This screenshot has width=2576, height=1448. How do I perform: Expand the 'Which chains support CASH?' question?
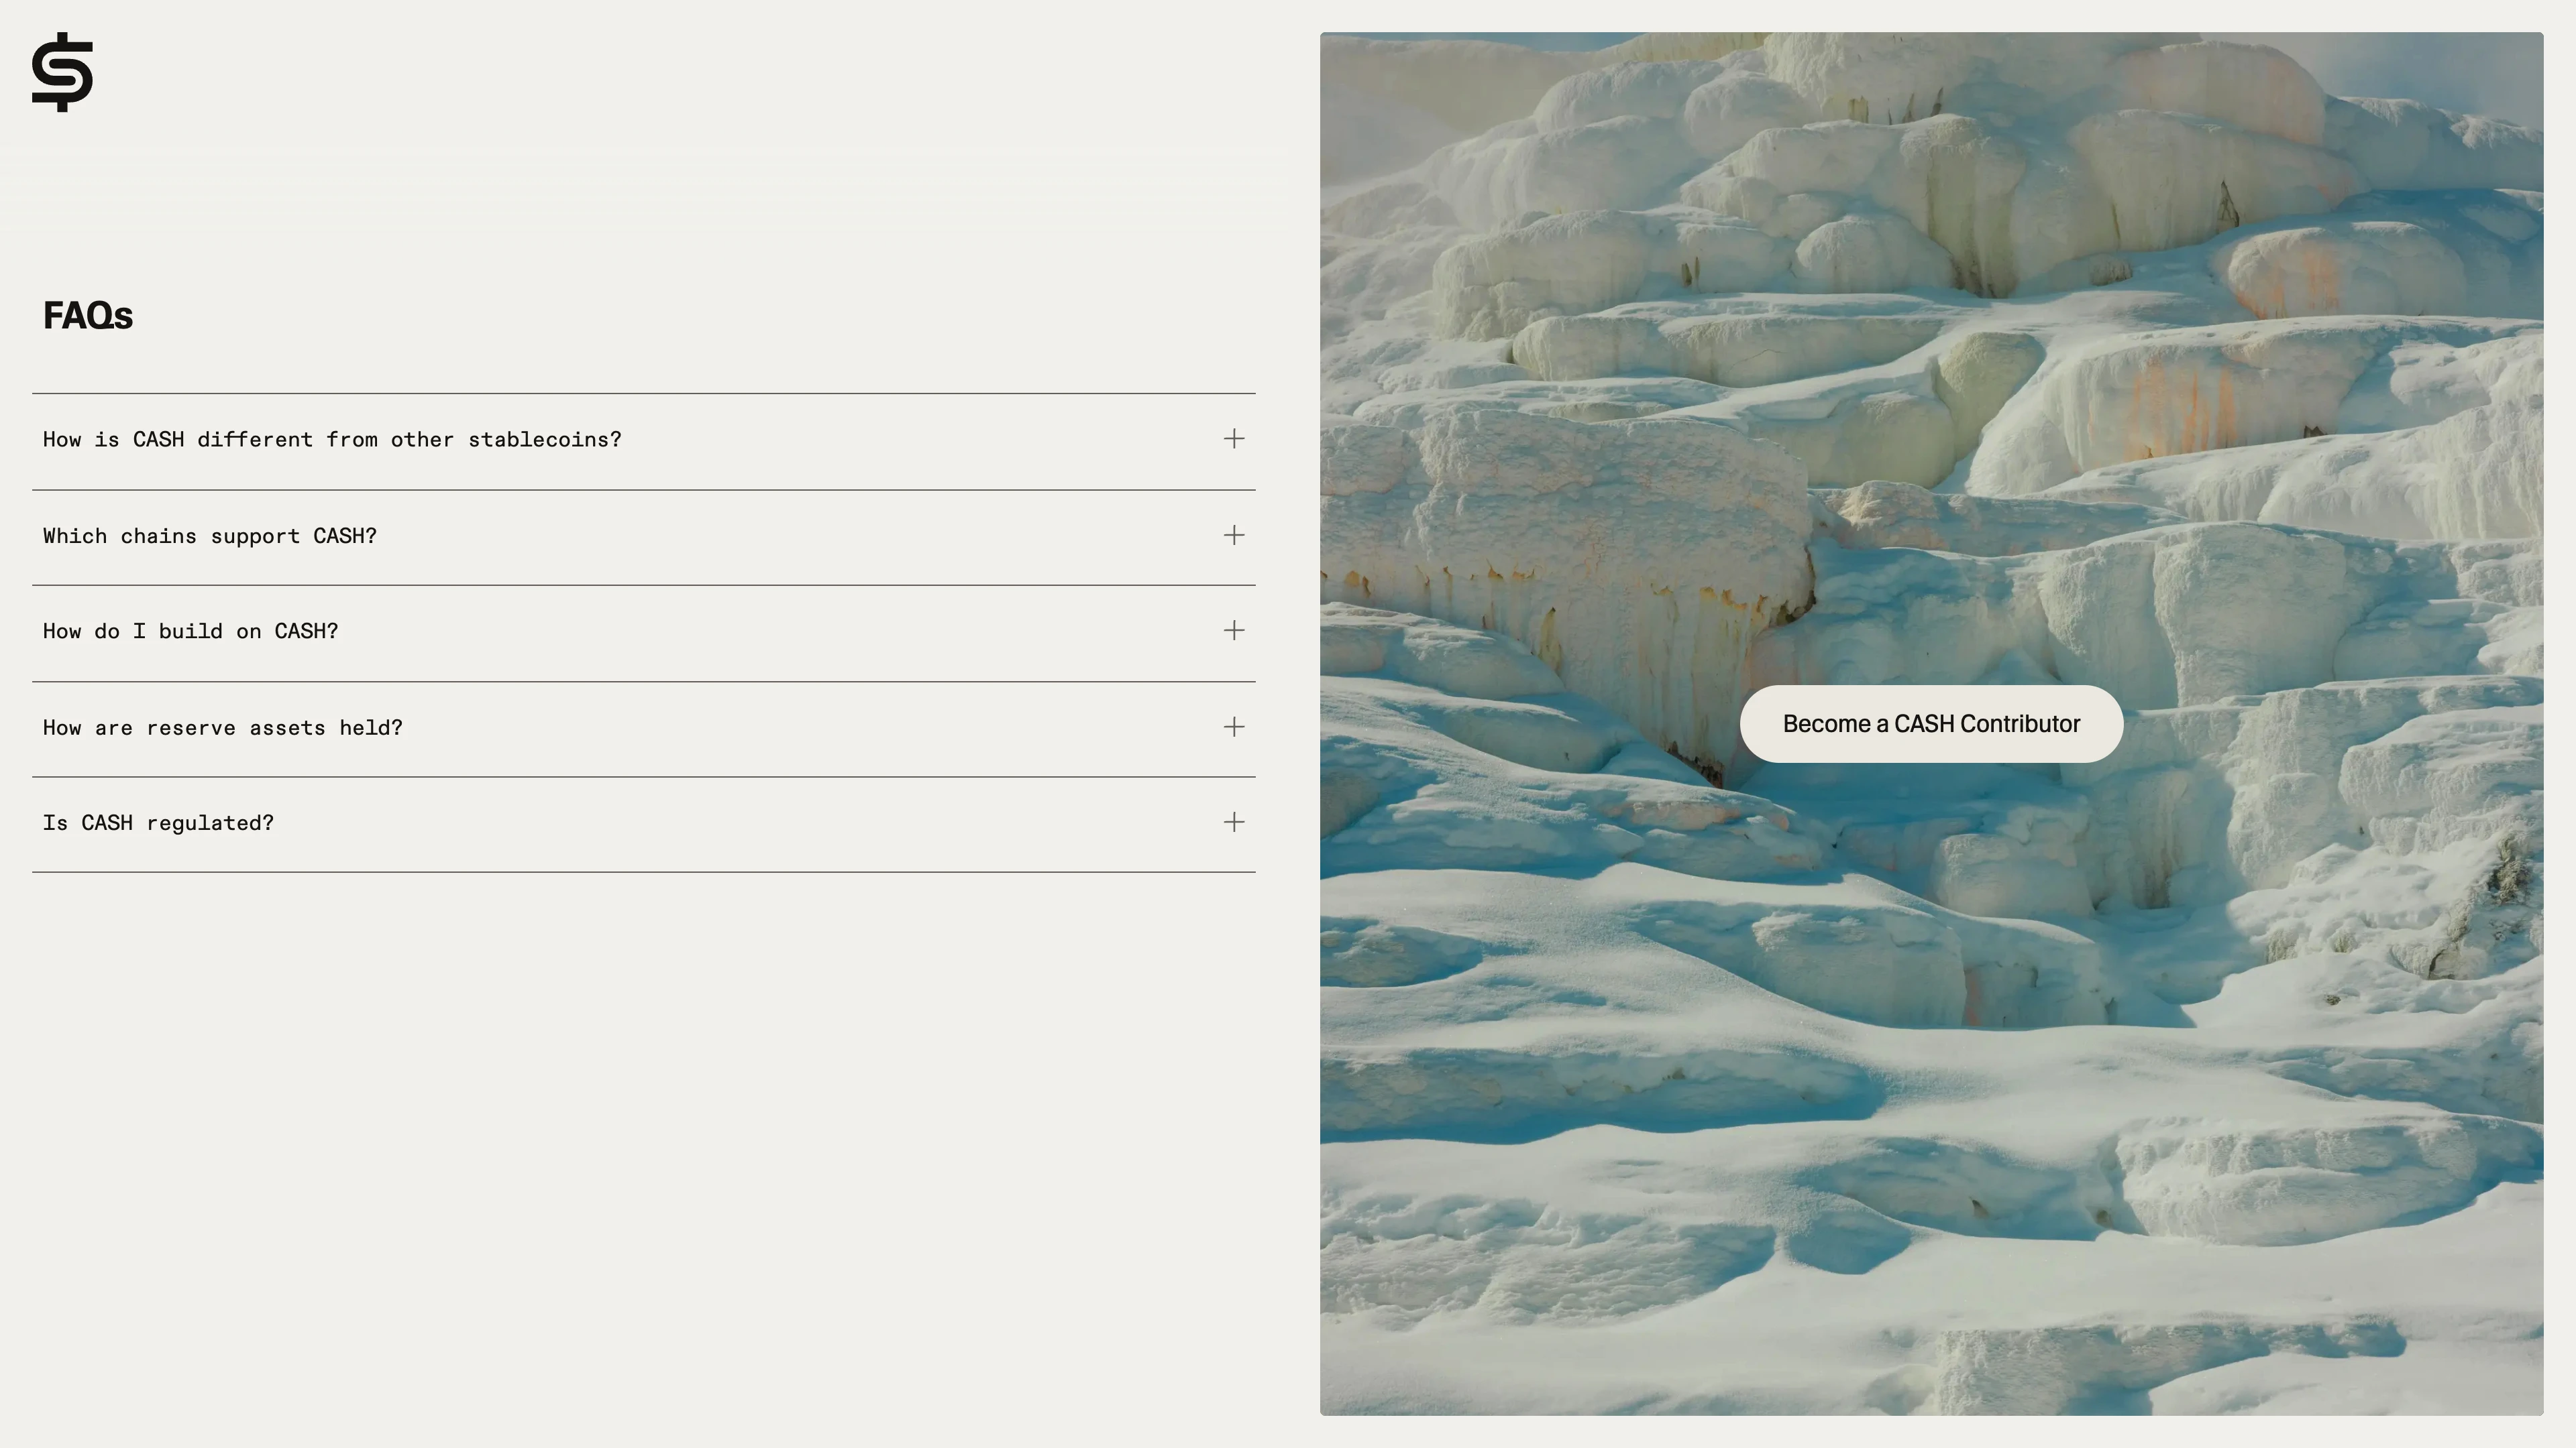(210, 536)
